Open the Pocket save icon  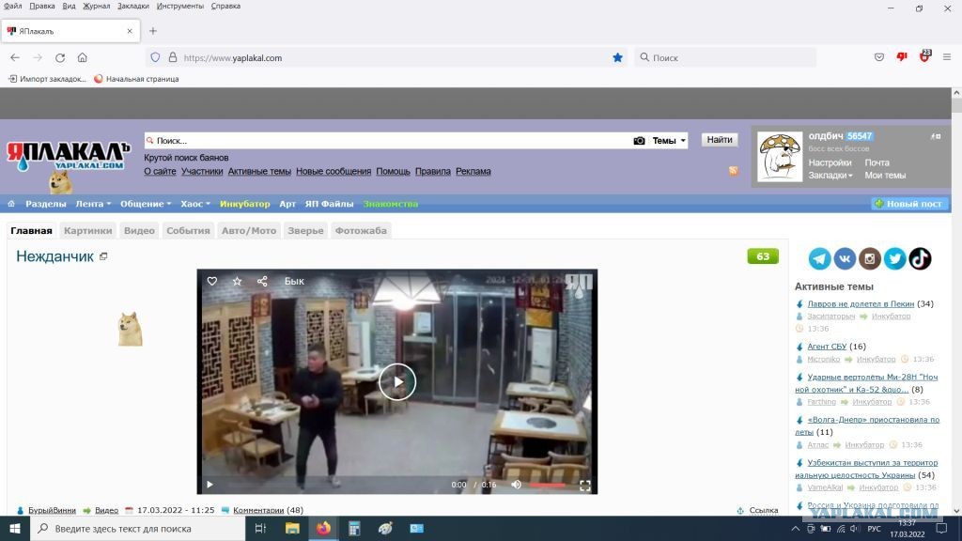(x=879, y=57)
